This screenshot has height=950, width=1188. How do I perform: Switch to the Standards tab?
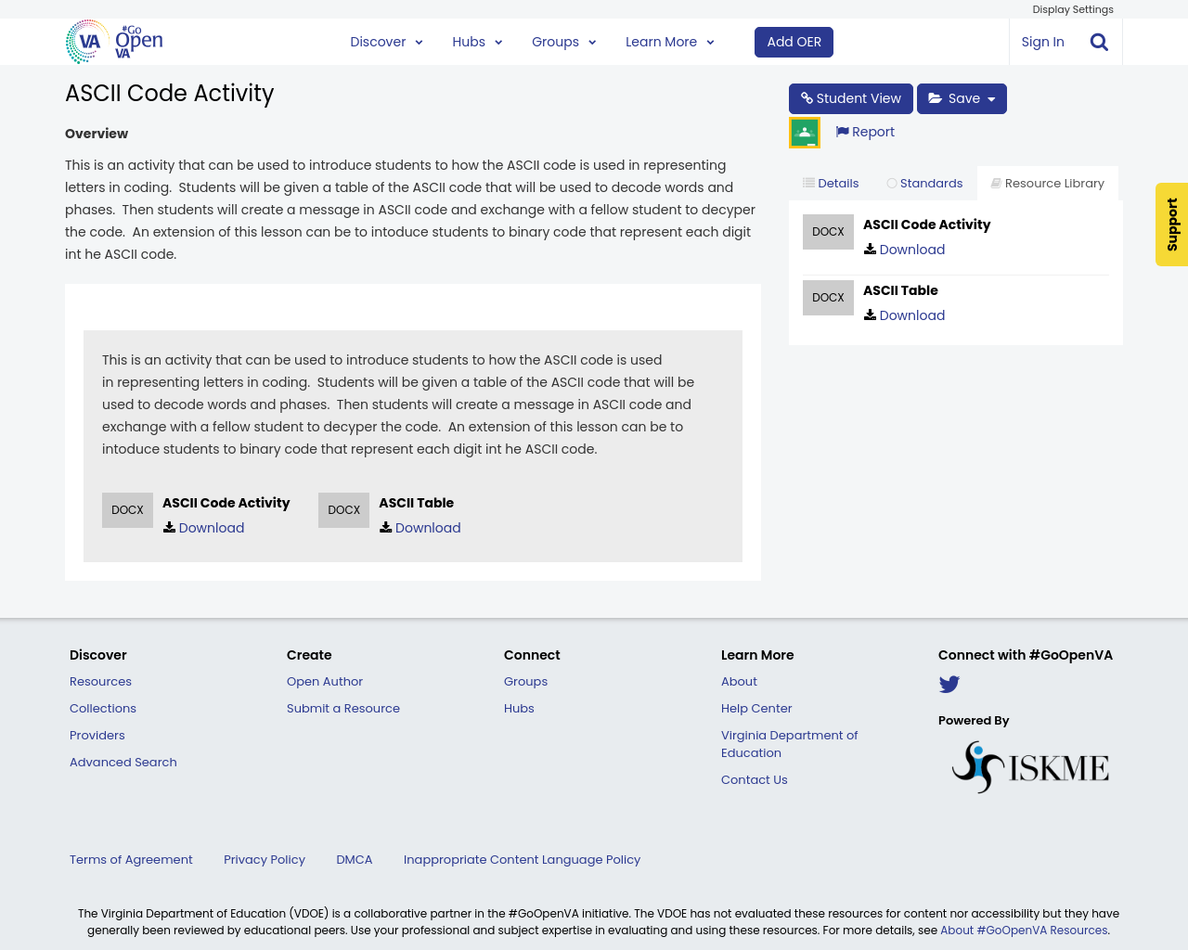(925, 182)
